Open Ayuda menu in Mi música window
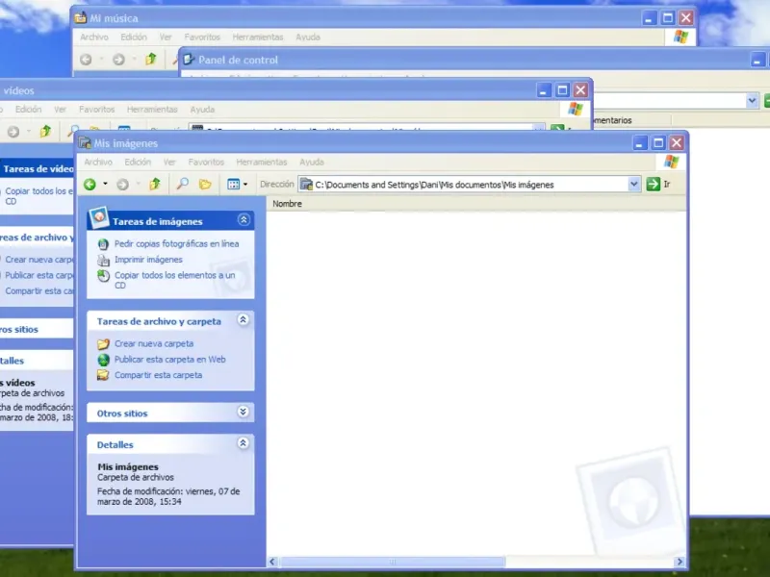 (308, 37)
